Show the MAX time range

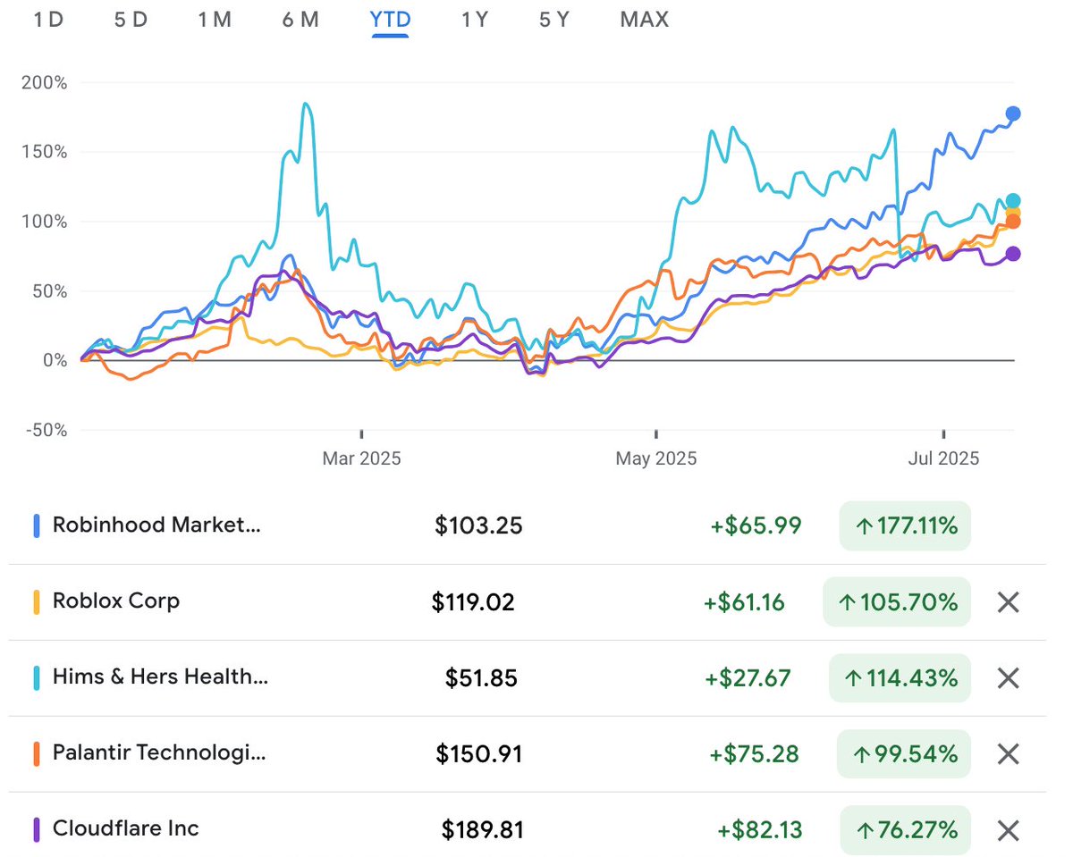(645, 19)
